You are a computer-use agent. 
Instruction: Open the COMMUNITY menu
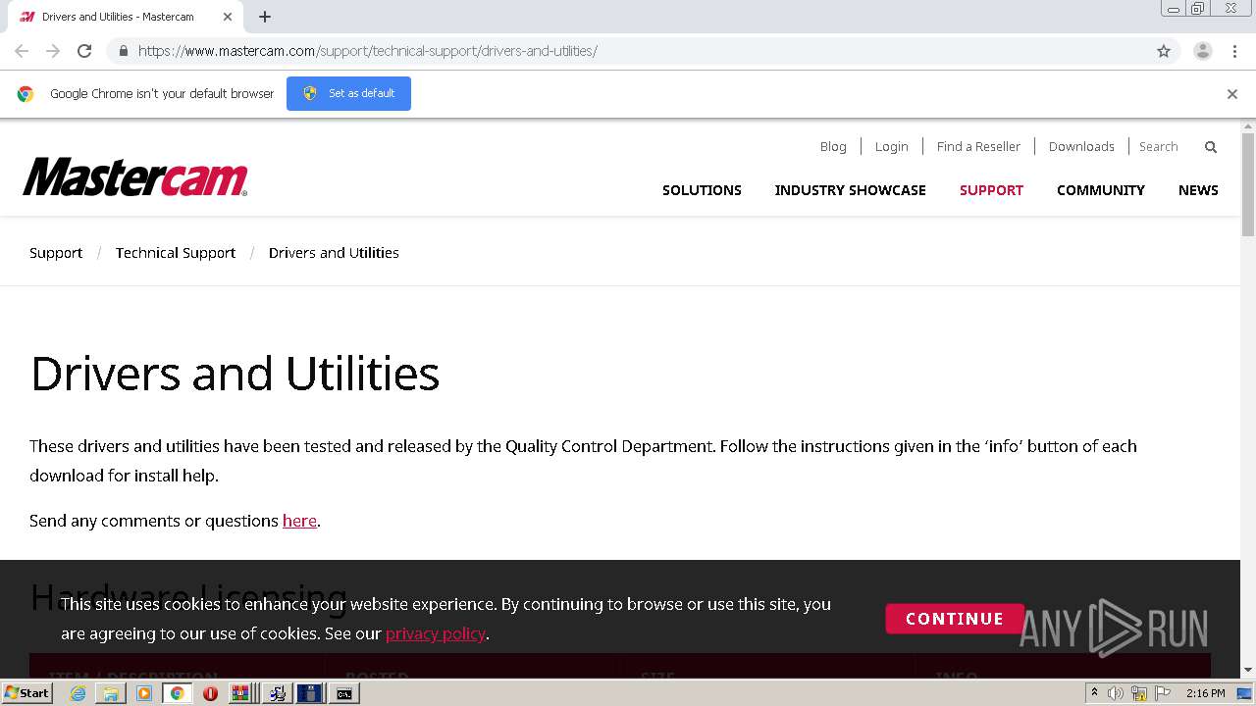pos(1100,190)
